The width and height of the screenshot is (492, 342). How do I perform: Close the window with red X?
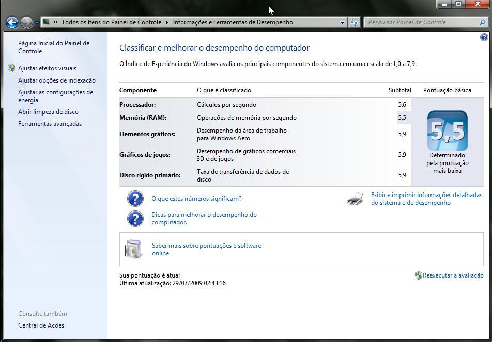478,4
